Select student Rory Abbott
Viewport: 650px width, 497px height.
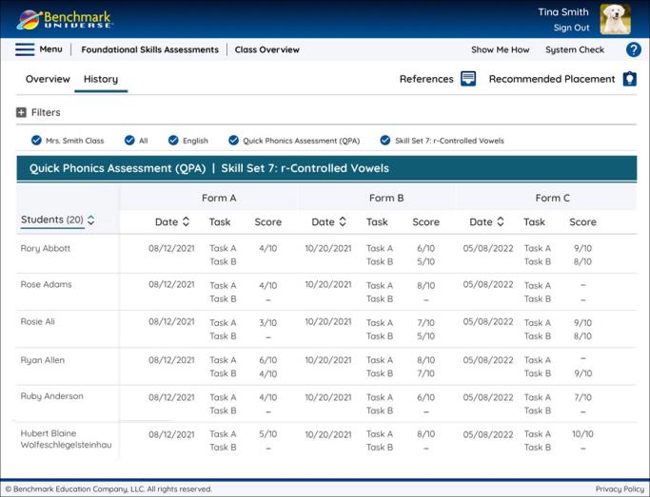pos(45,248)
